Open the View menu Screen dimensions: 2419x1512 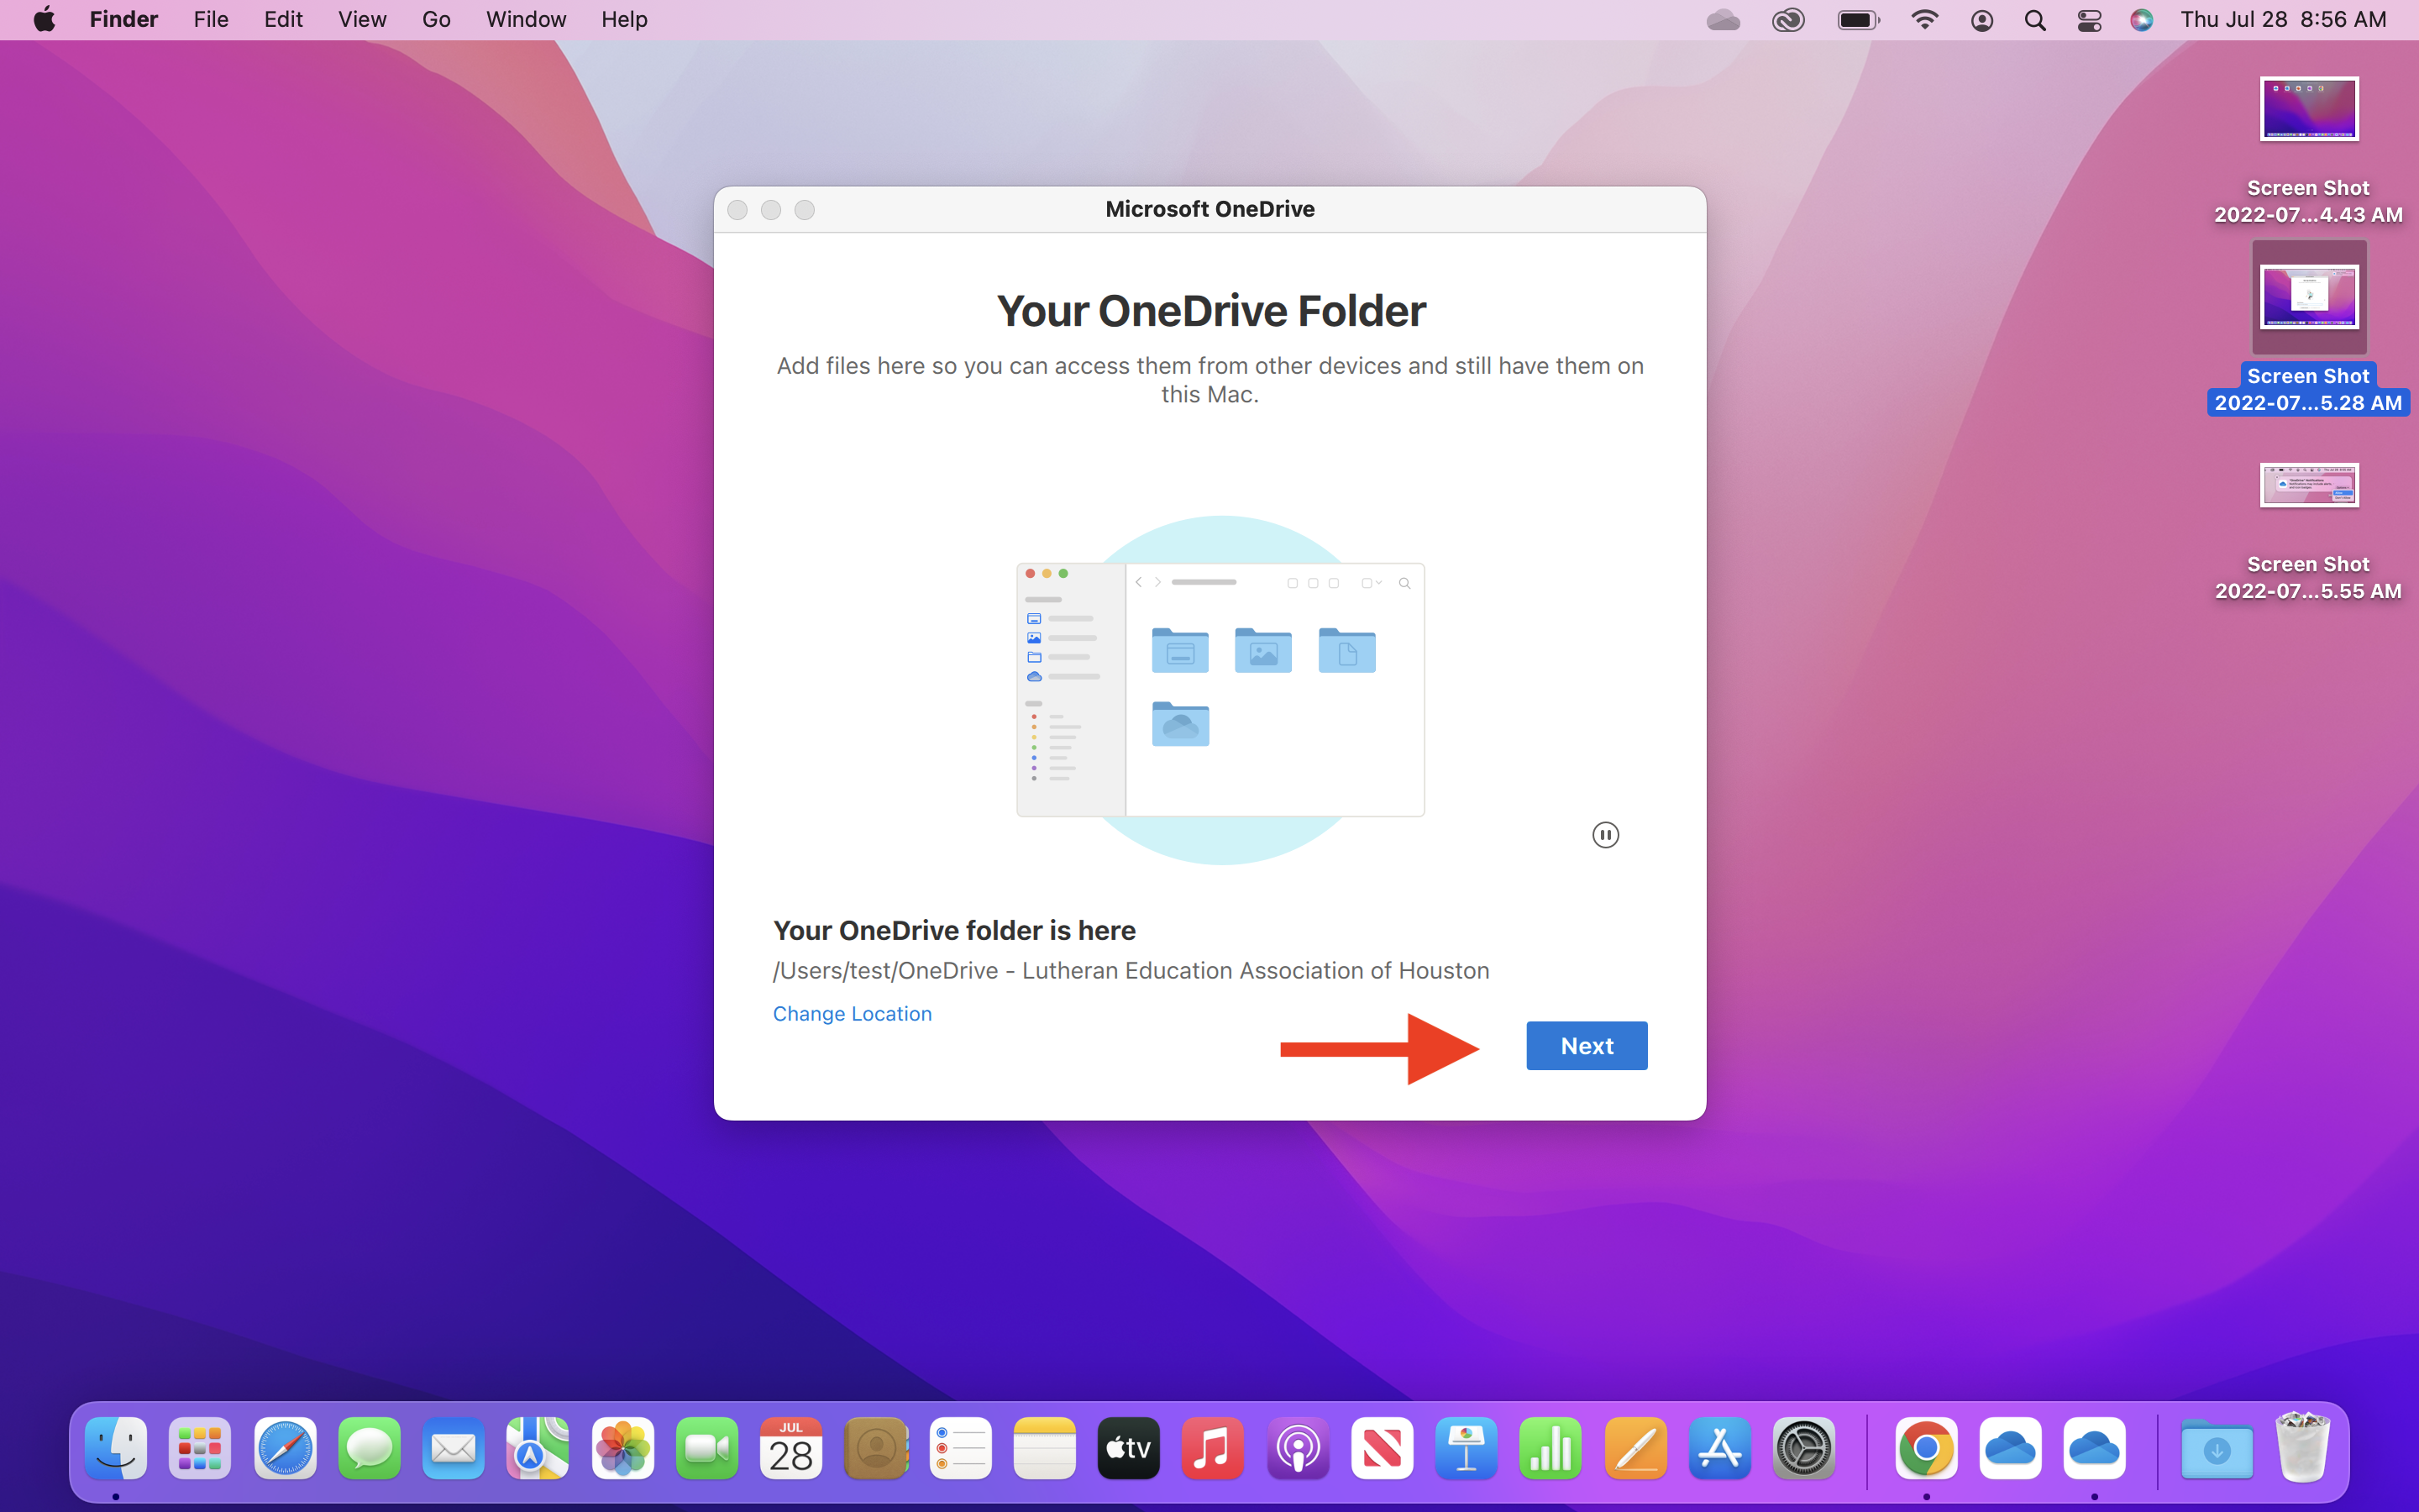point(362,19)
